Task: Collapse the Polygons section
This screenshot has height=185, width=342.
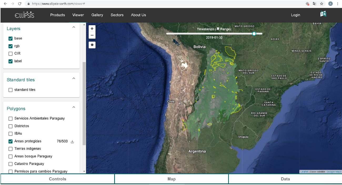Action: (74, 107)
